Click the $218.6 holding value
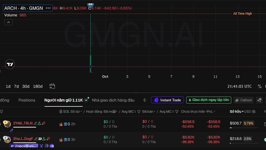266x150 pixels. [x=235, y=139]
